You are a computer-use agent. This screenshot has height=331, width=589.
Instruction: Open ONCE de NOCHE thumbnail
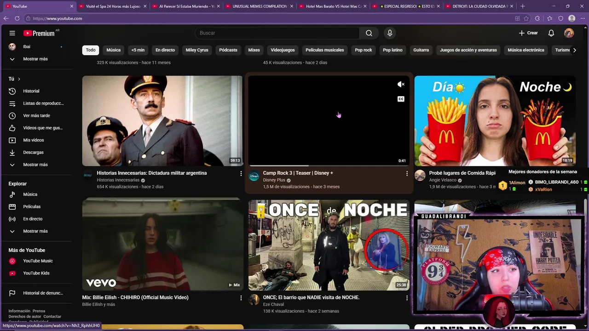pos(329,245)
